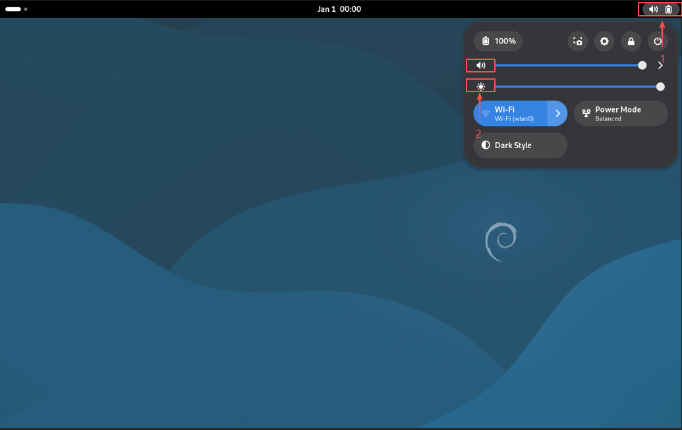Image resolution: width=682 pixels, height=430 pixels.
Task: Enable the Dark Style toggle
Action: 520,146
